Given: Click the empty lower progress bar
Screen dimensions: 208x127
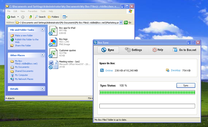Looking at the screenshot, I should (147, 106).
